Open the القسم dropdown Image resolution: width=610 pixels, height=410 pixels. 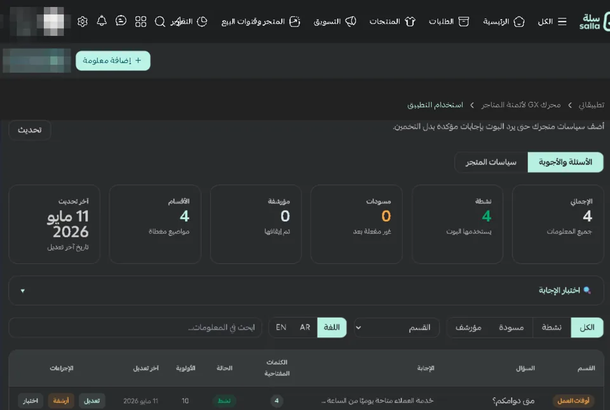pos(396,327)
